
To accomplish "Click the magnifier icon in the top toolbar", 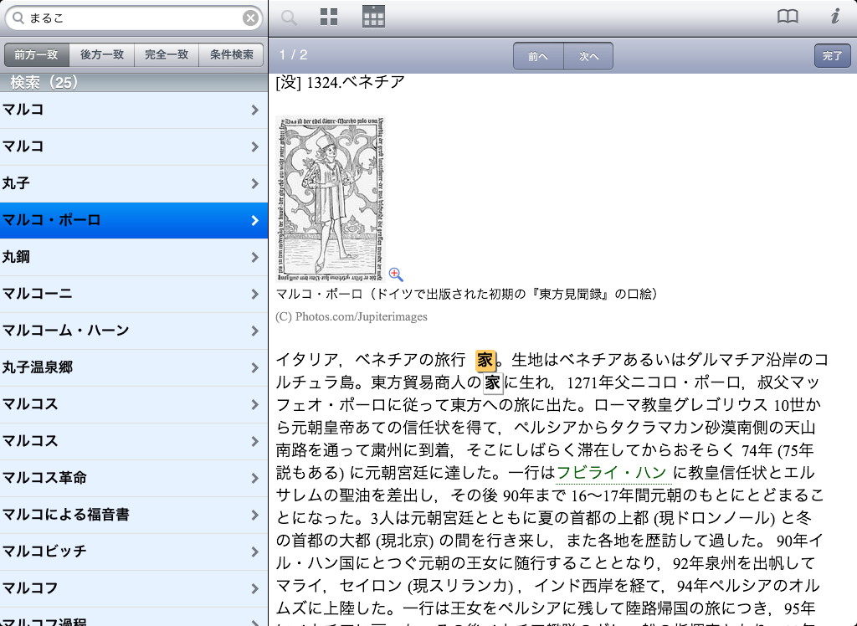I will coord(289,18).
